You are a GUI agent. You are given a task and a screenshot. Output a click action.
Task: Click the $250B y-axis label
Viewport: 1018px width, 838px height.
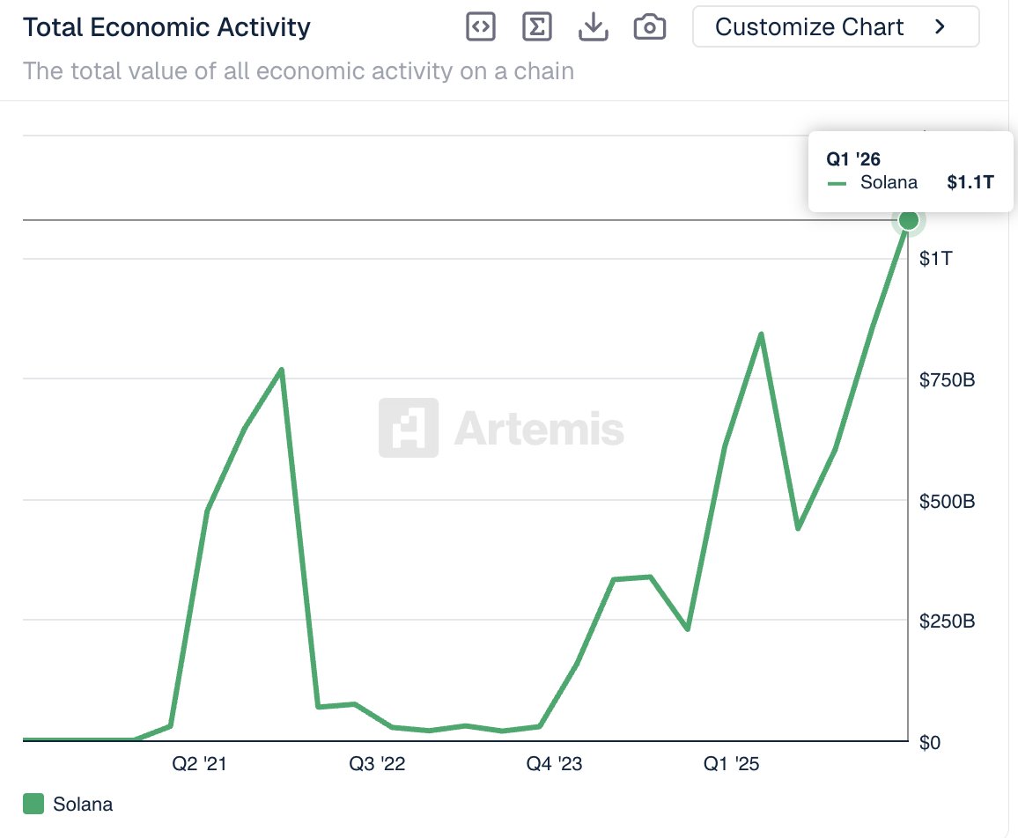point(947,621)
